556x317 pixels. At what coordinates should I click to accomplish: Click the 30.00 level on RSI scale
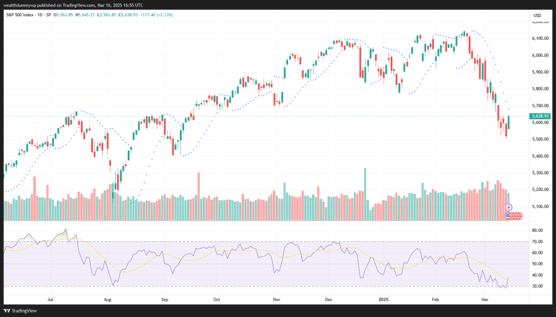[538, 286]
